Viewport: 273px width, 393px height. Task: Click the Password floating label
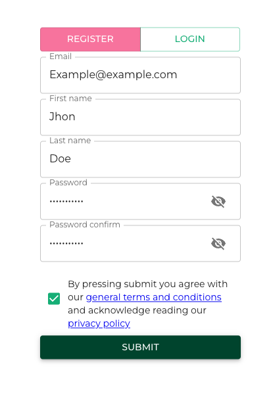point(68,183)
